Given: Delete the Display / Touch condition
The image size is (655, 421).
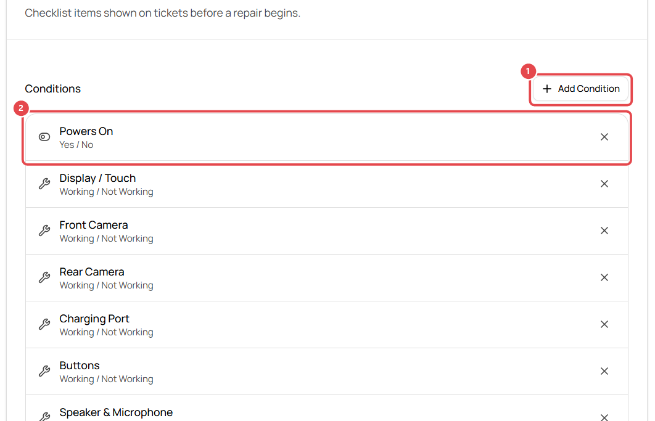Looking at the screenshot, I should coord(604,184).
